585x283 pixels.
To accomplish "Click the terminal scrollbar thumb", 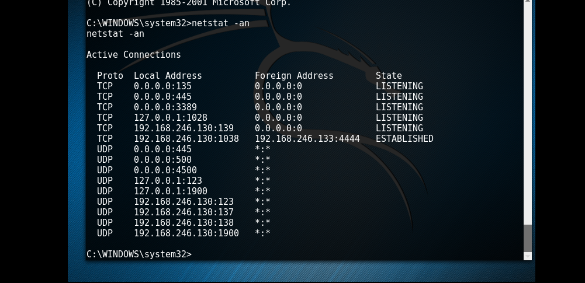I will tap(528, 238).
